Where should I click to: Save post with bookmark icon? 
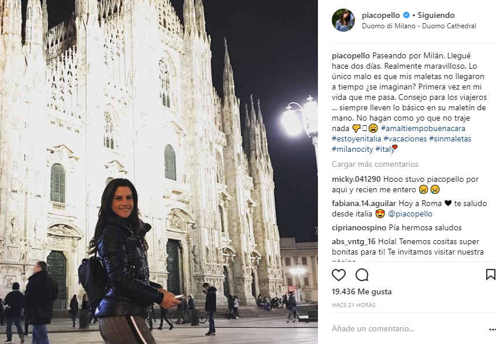(490, 275)
